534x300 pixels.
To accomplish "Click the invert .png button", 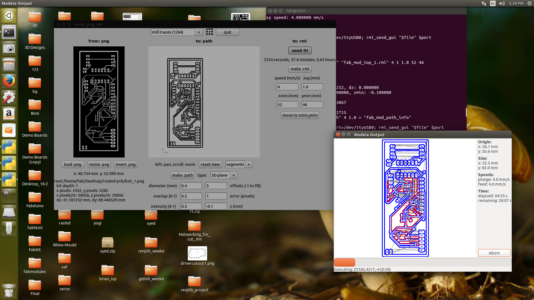I will click(125, 164).
